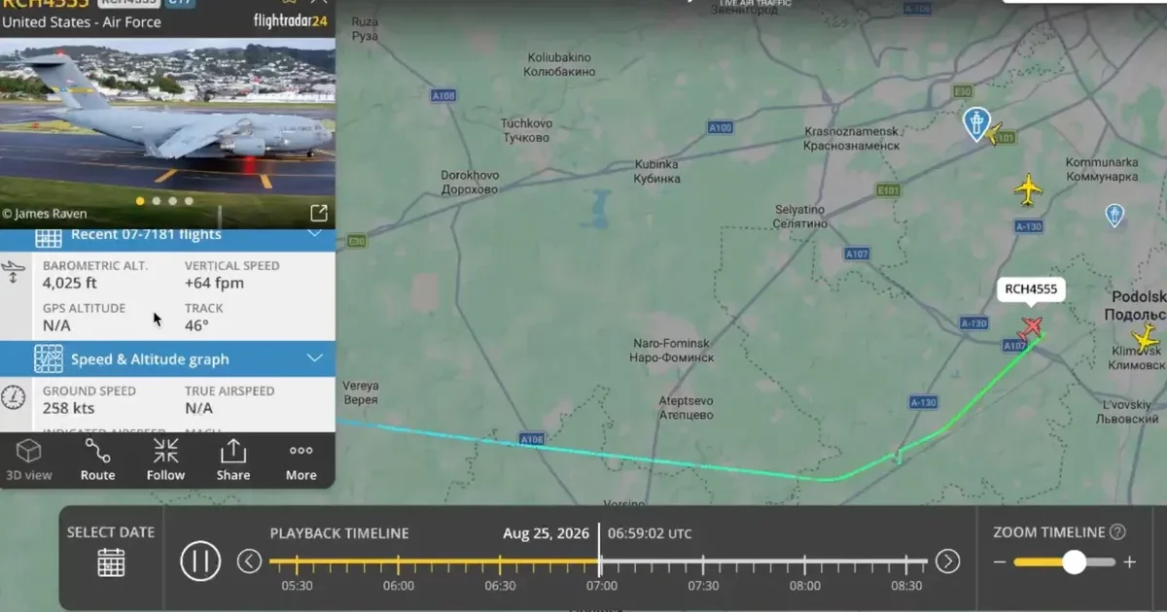The image size is (1167, 612).
Task: Click the James Raven photo credit
Action: click(45, 214)
